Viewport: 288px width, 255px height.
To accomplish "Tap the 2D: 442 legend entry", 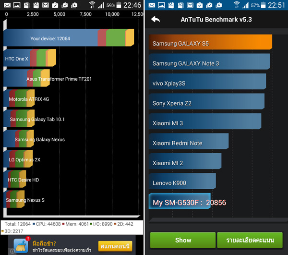I will tap(124, 224).
